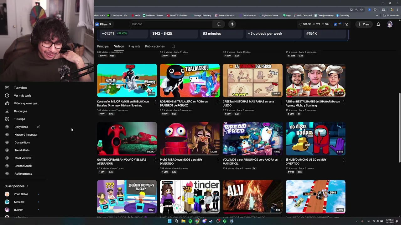Click the Windows Start button

(169, 221)
